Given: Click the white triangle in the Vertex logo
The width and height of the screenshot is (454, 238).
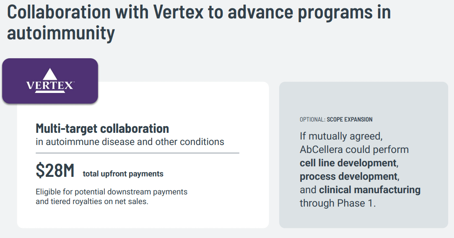Looking at the screenshot, I should pyautogui.click(x=50, y=74).
